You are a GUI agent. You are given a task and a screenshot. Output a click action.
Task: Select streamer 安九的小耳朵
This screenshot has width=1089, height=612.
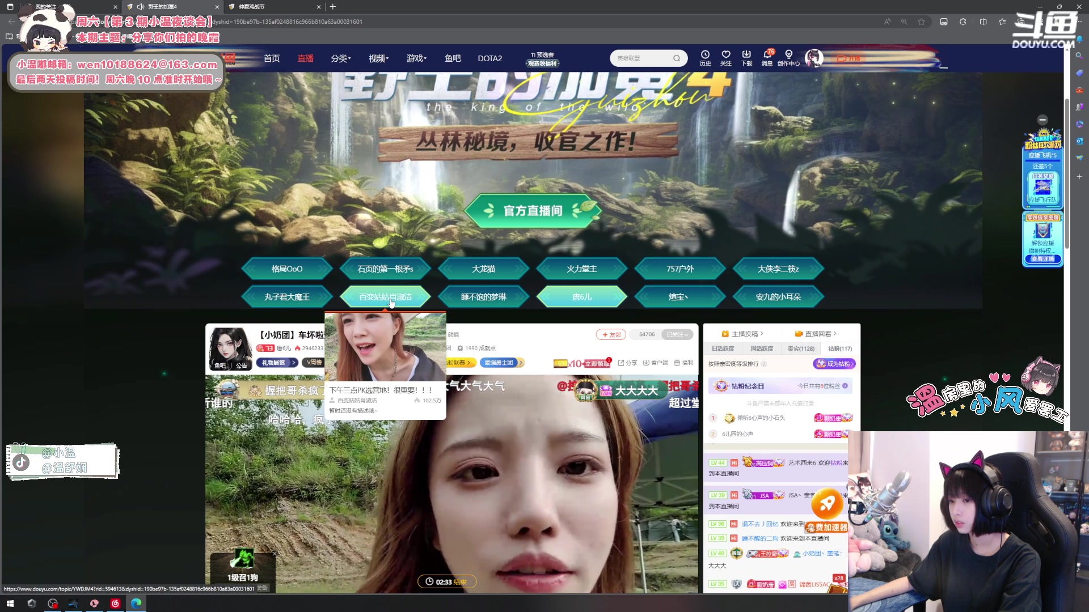click(x=778, y=296)
